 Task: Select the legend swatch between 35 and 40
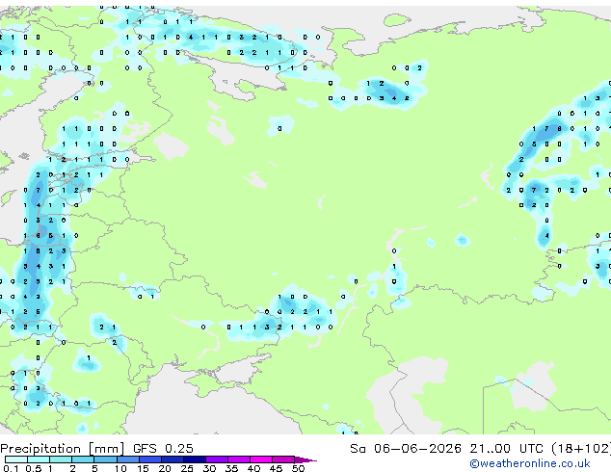(239, 459)
